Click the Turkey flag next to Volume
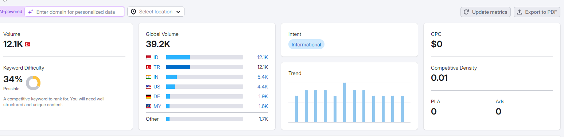Screen dimensions: 564x137 point(28,44)
